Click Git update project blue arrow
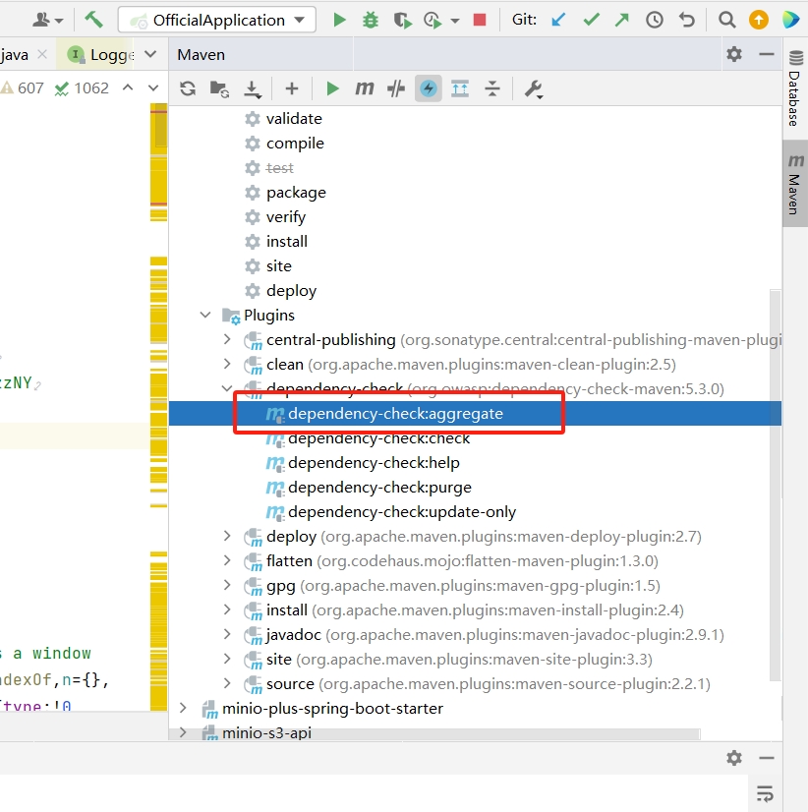The image size is (808, 812). tap(559, 20)
